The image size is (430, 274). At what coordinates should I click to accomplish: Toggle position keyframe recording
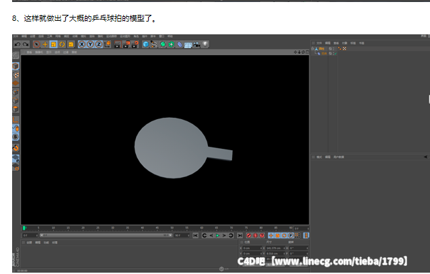271,236
